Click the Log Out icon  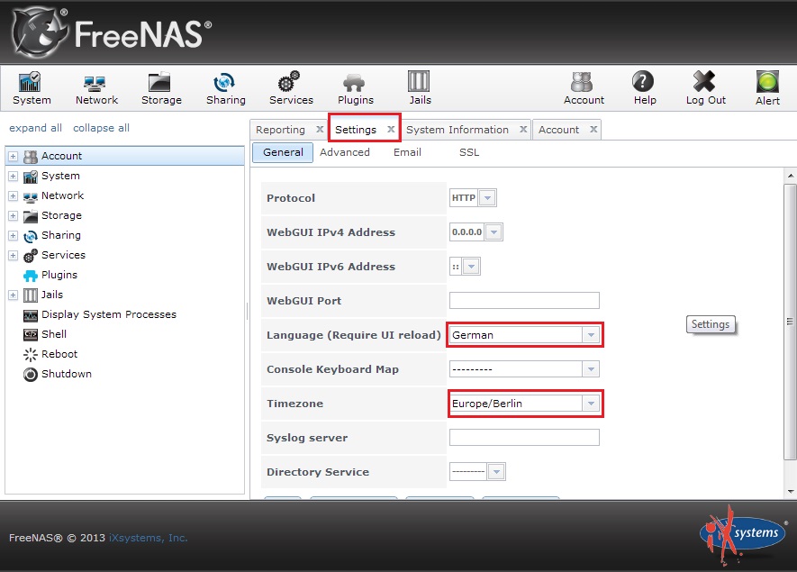(705, 88)
